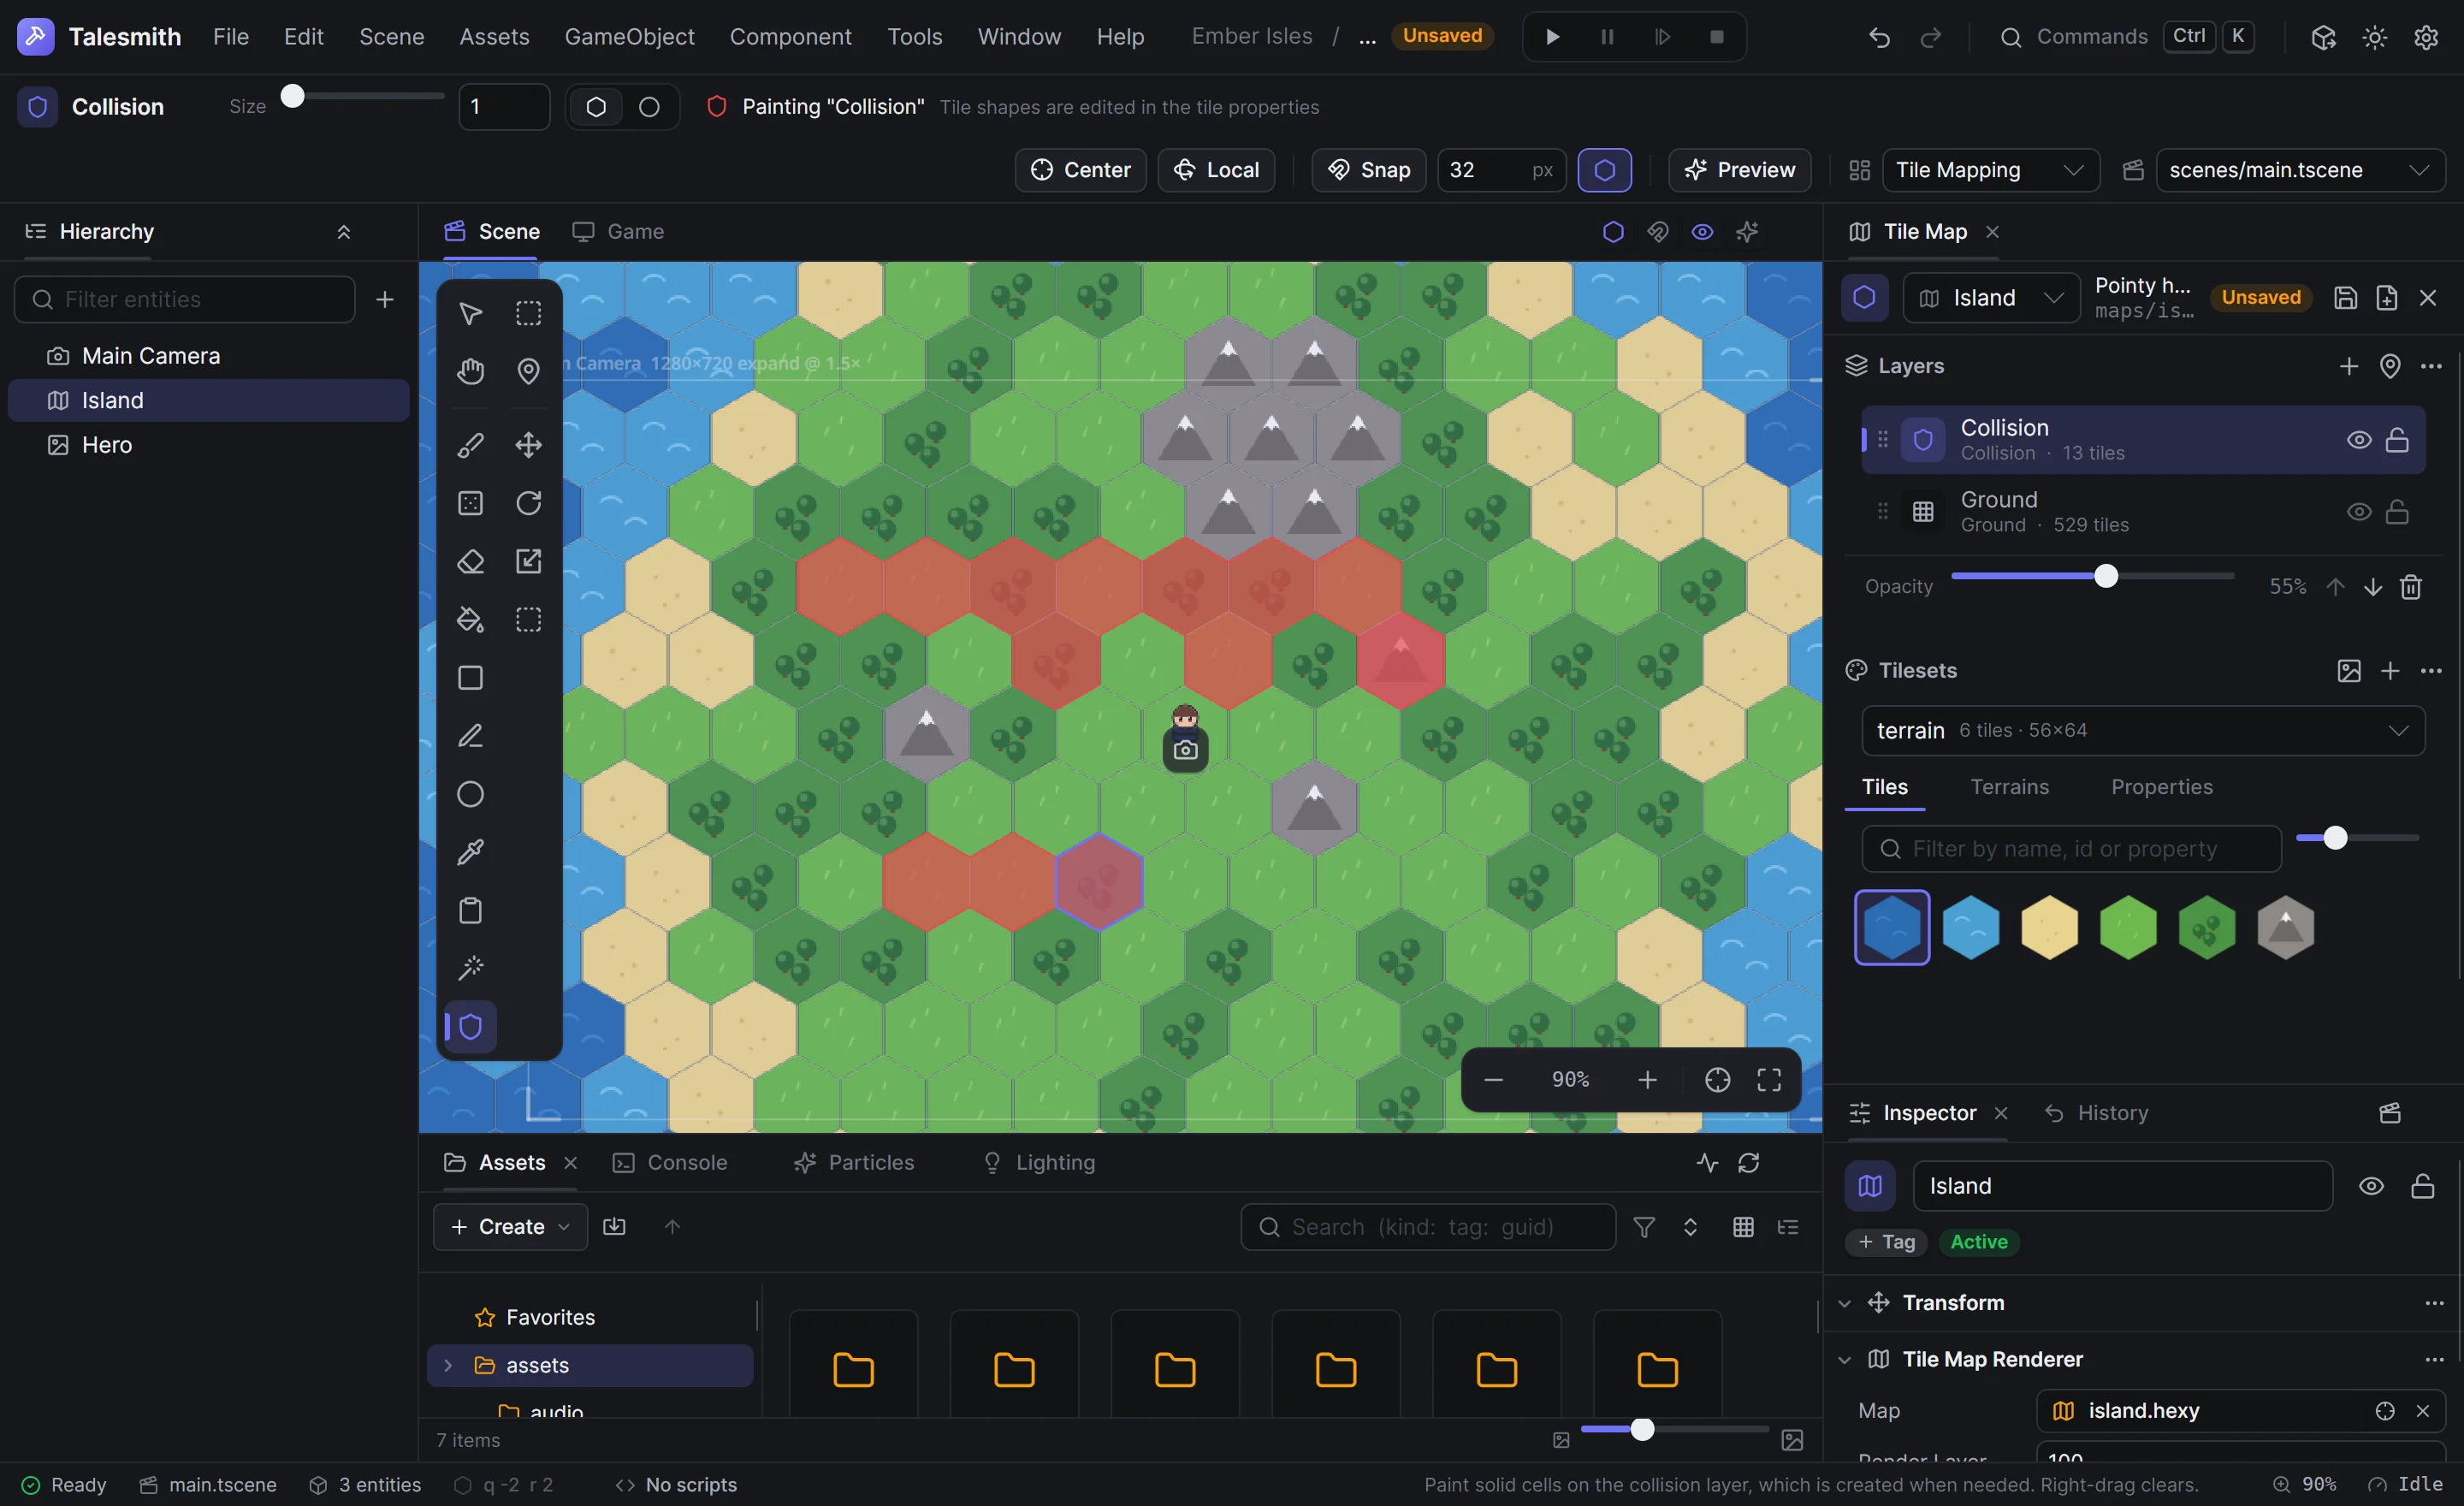Unlock the Collision layer lock

click(x=2397, y=440)
